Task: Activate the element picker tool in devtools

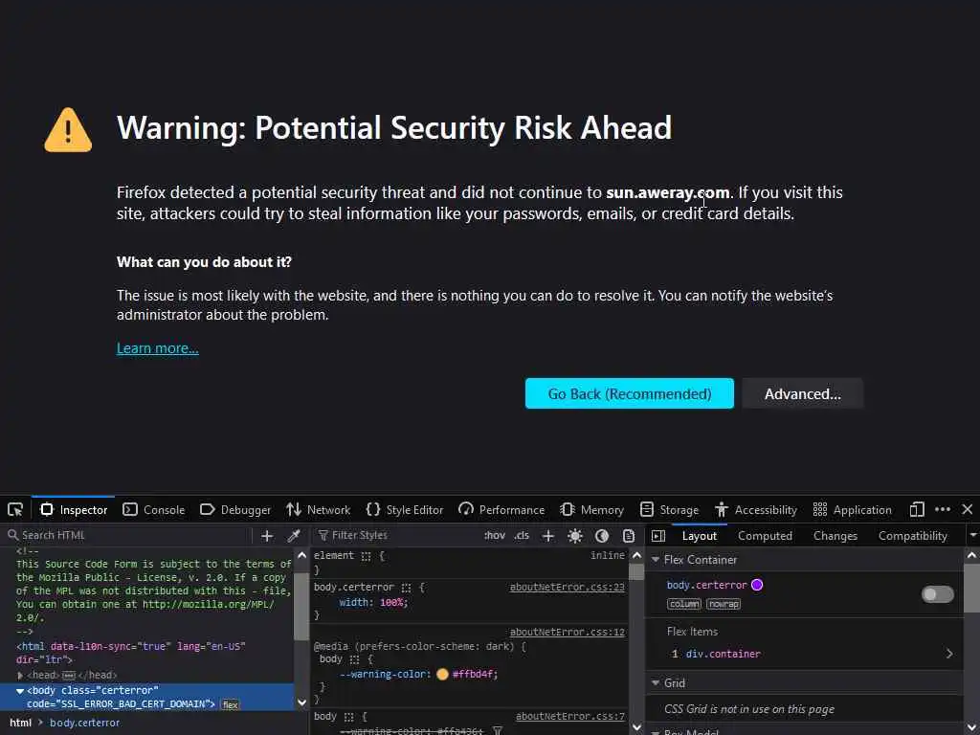Action: [x=15, y=509]
